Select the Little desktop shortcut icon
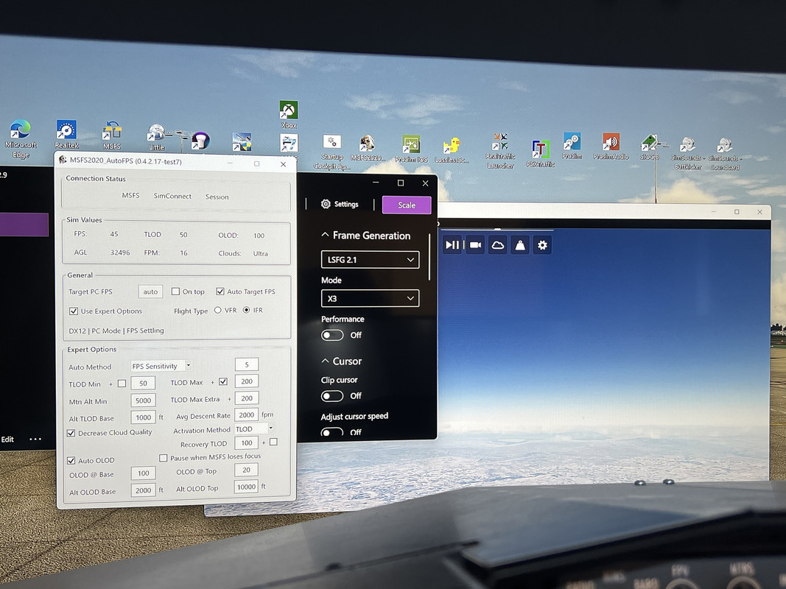786x589 pixels. [x=156, y=138]
